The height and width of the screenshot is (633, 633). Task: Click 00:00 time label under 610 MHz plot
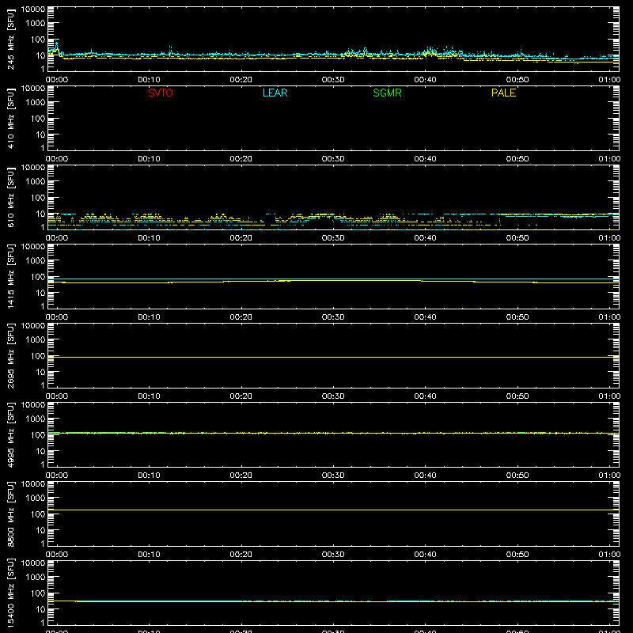click(57, 238)
